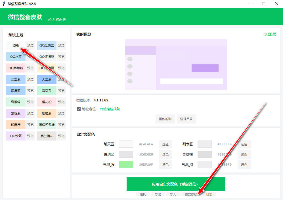The width and height of the screenshot is (283, 200).
Task: Choose the 薄荷系 theme
Action: [x=47, y=91]
